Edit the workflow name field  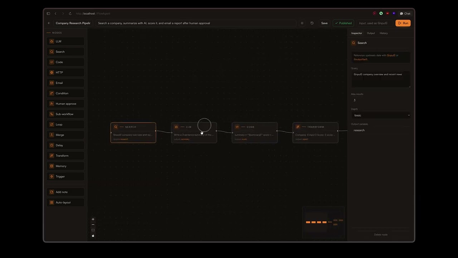(73, 23)
